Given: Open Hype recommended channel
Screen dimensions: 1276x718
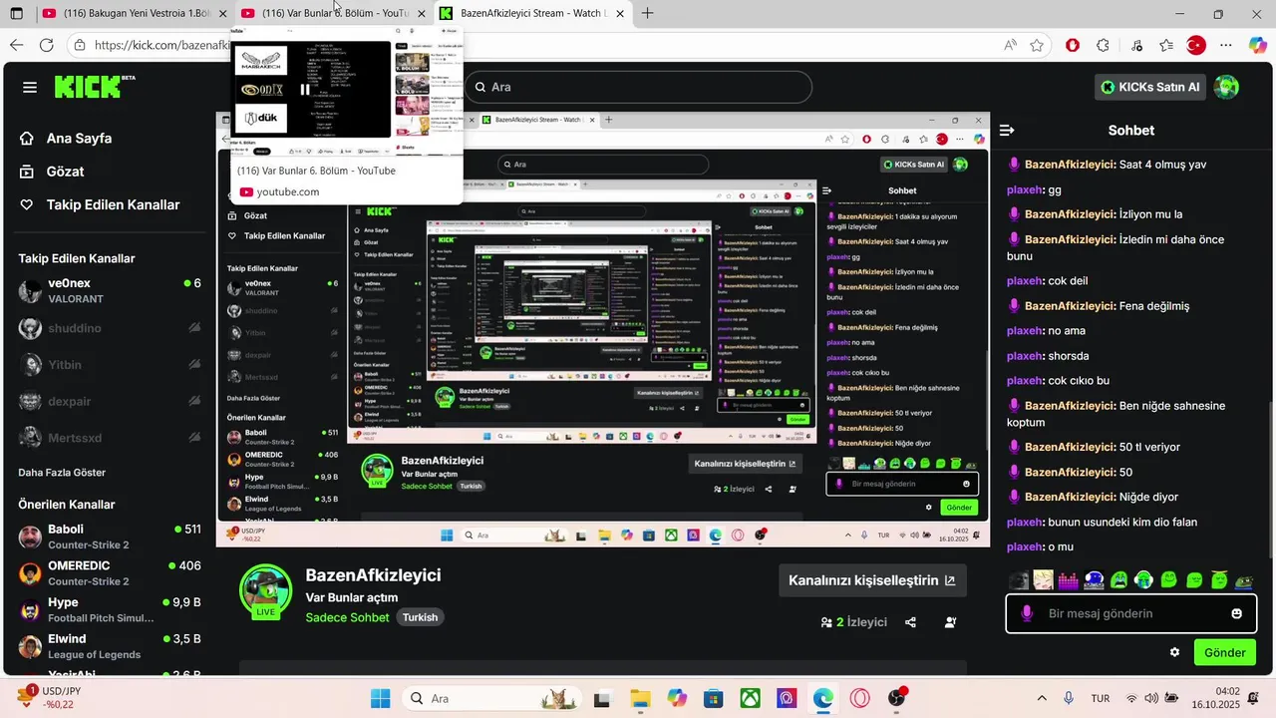Looking at the screenshot, I should click(x=110, y=609).
